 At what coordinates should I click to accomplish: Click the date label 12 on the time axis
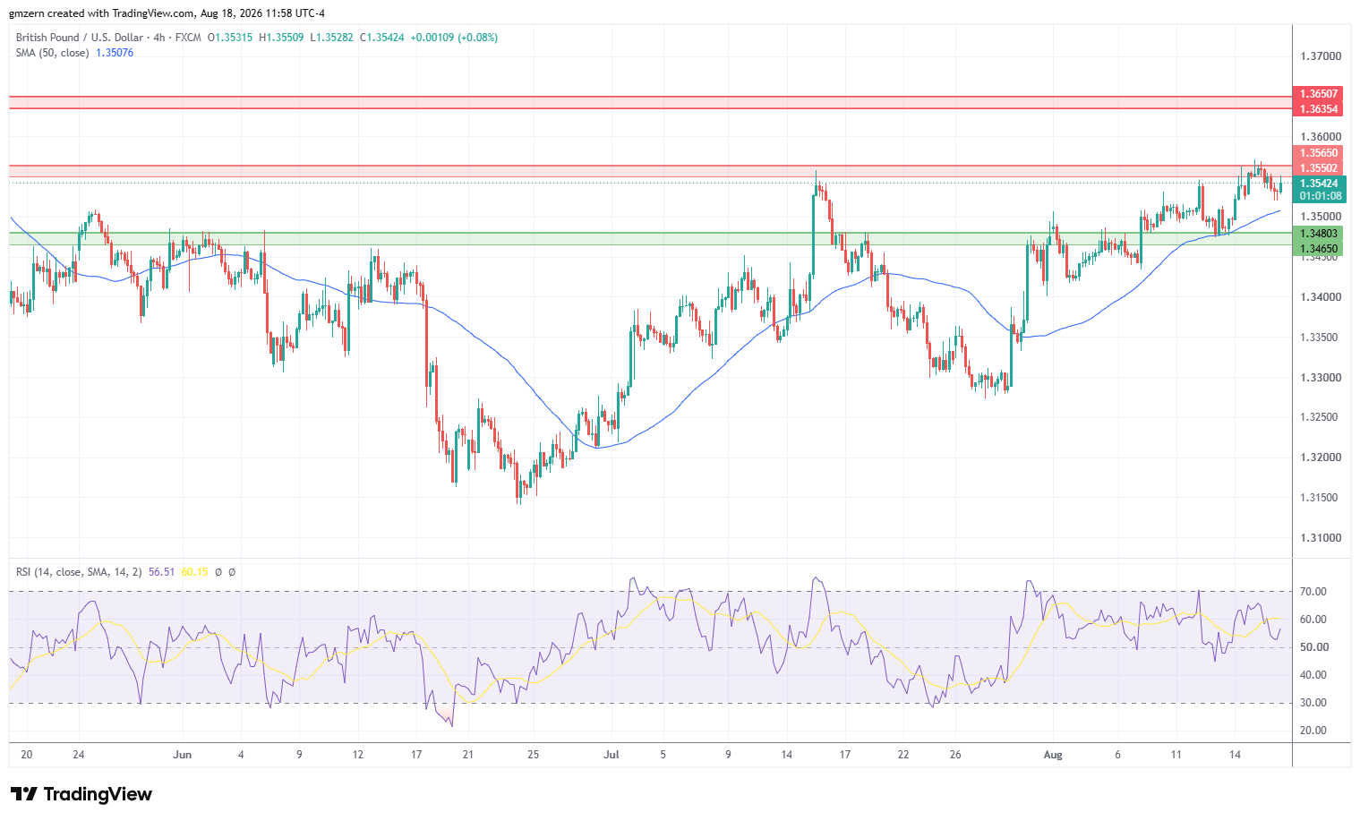(358, 755)
